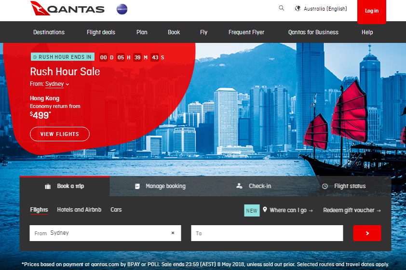
Task: Click the days countdown value 00
Action: [104, 57]
